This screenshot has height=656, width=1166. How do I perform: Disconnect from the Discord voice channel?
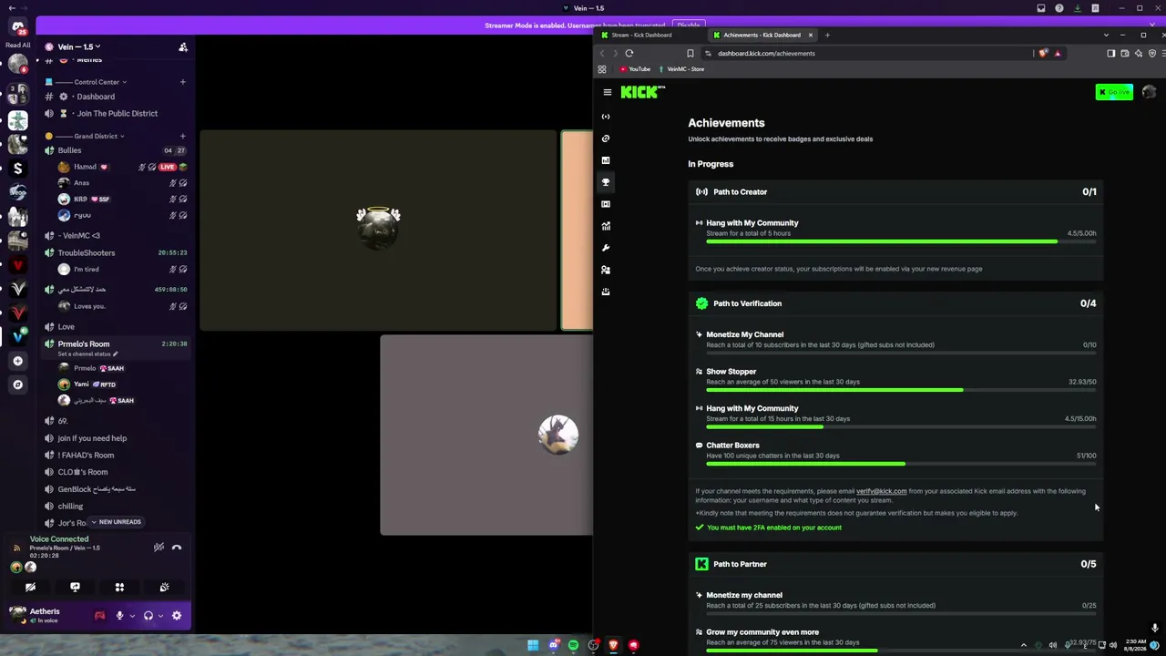(x=177, y=548)
